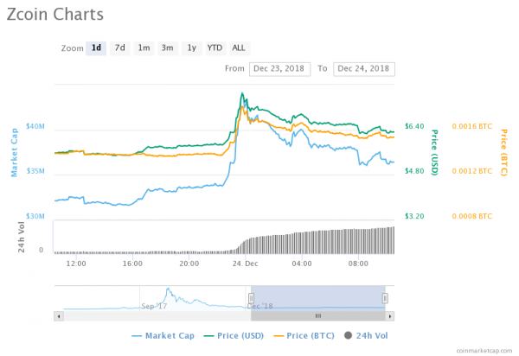Click the 24. Dec time axis label
This screenshot has width=519, height=356.
[246, 264]
